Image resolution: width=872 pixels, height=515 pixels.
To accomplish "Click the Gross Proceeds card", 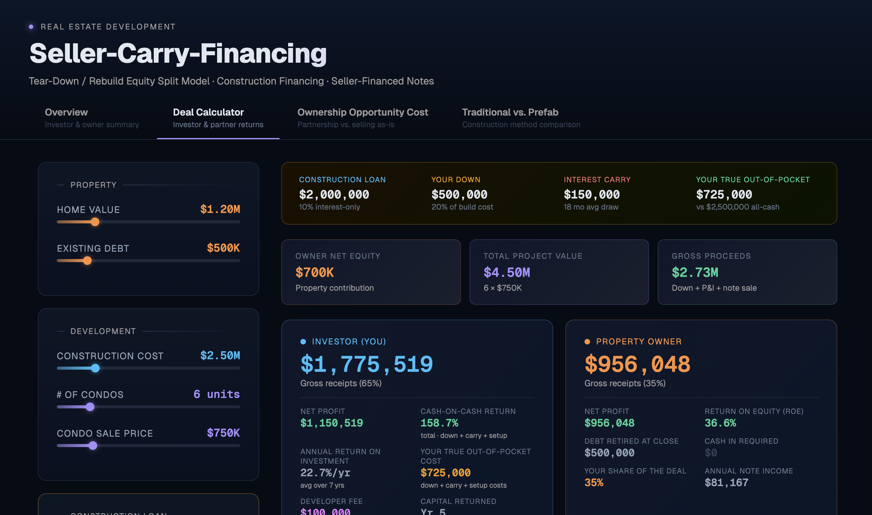I will (x=747, y=272).
